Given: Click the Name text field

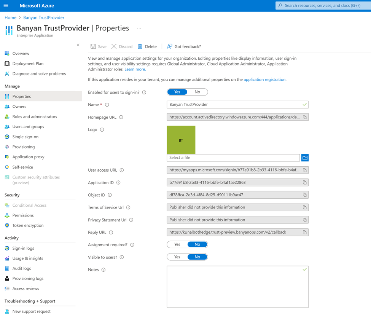Looking at the screenshot, I should (237, 105).
